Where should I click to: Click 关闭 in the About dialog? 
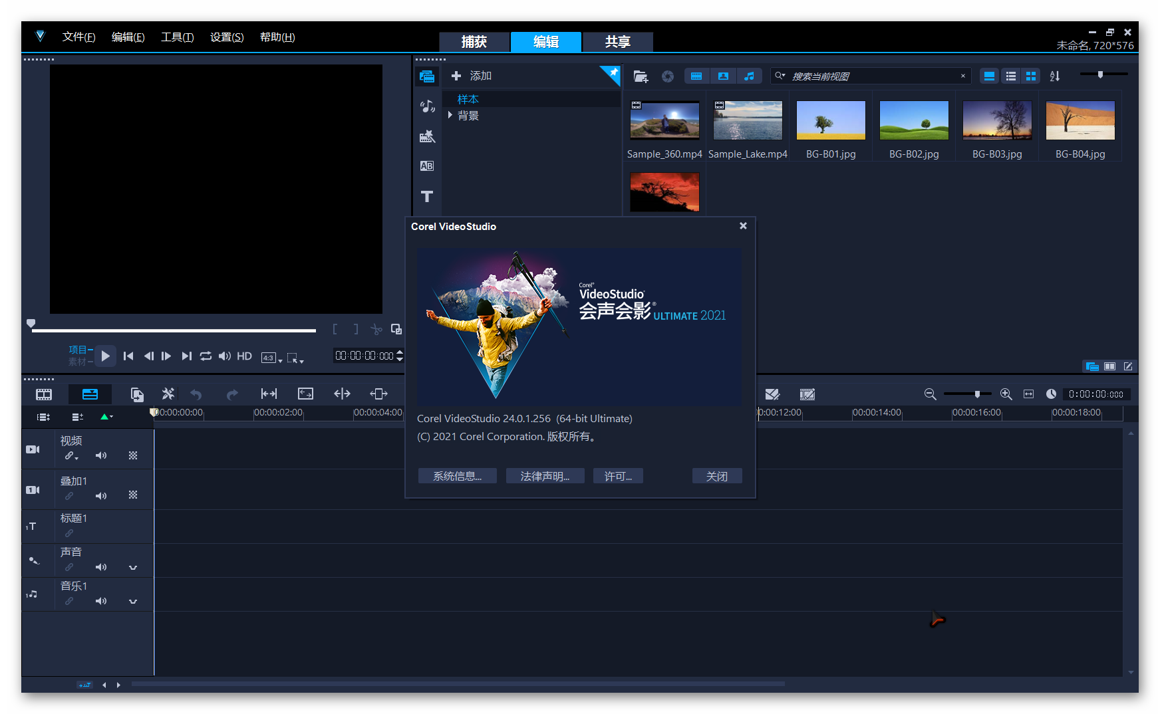coord(717,476)
